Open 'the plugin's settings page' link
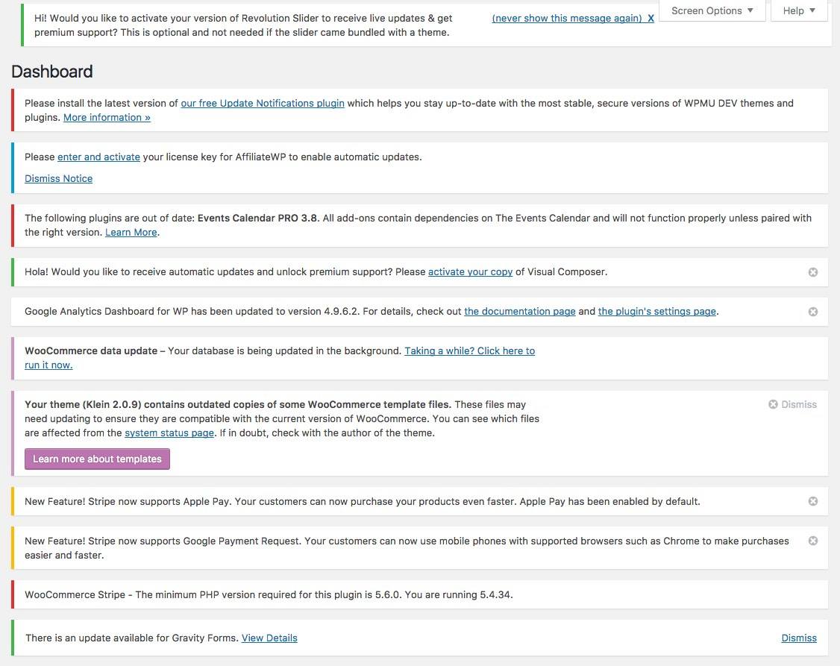 [656, 312]
